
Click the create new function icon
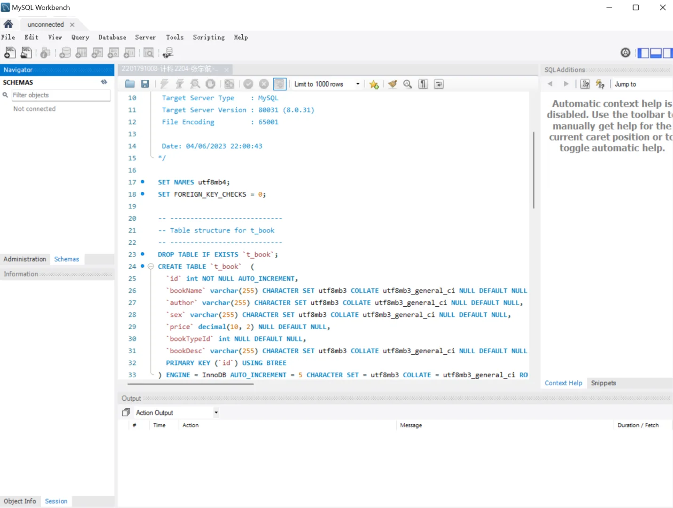129,53
